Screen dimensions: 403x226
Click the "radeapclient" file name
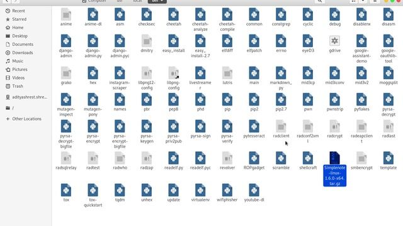(361, 138)
